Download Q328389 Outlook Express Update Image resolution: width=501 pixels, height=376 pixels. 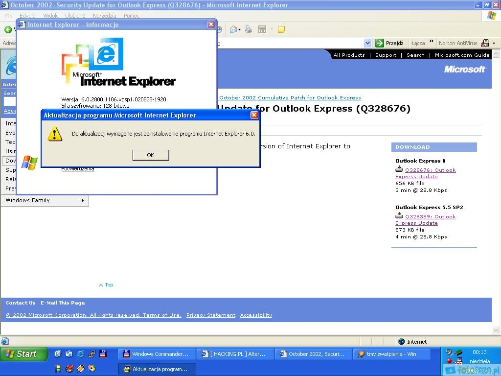pos(426,220)
